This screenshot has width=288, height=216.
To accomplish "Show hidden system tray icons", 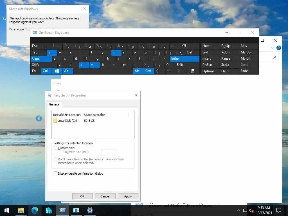I will (238, 210).
